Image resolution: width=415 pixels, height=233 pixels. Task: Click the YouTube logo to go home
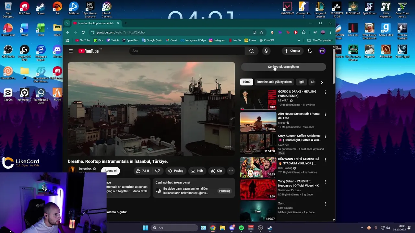point(89,51)
